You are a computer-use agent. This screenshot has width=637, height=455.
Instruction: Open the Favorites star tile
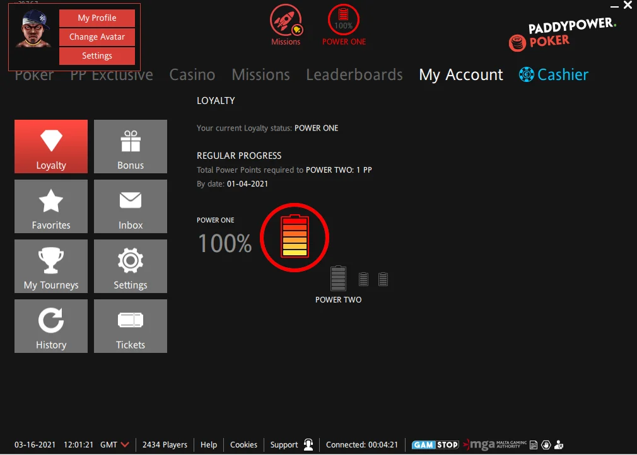(51, 206)
